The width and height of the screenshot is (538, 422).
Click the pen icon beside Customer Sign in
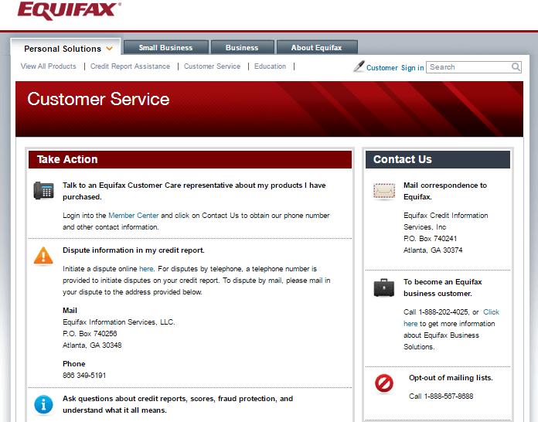359,66
